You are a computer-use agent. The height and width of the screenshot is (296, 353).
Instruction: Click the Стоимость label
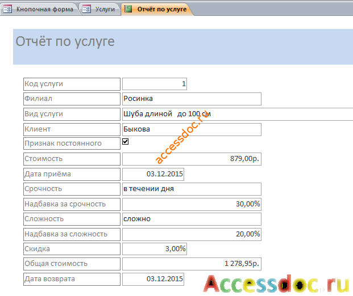(72, 159)
